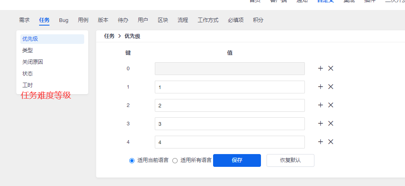Viewport: 405px width, 186px height.
Task: Switch to the Bug tab
Action: (x=64, y=20)
